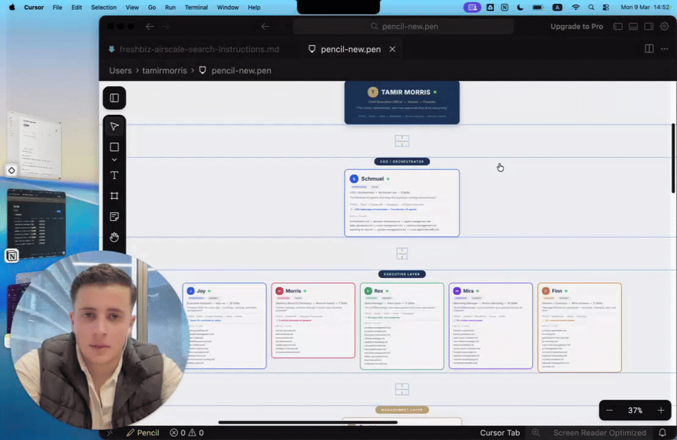Toggle the primary side bar layout
The width and height of the screenshot is (677, 440).
pos(618,26)
